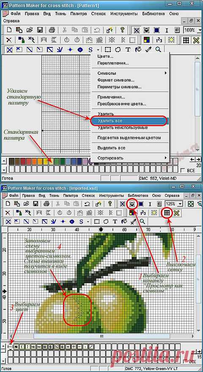
Task: Select the magnifier zoom tool in imported.xsd window
Action: 142,222
